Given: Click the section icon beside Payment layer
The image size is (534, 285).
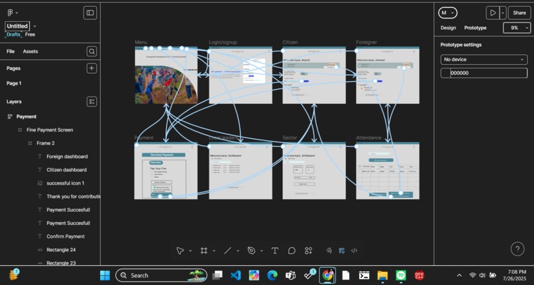Looking at the screenshot, I should click(x=9, y=116).
